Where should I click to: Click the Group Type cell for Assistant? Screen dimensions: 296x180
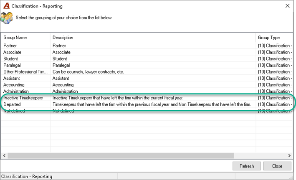275,78
